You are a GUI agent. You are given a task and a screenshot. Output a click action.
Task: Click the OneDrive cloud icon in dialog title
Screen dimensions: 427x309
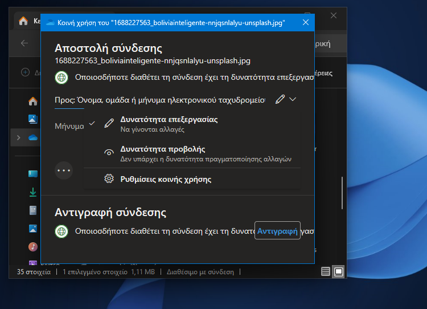tap(50, 22)
